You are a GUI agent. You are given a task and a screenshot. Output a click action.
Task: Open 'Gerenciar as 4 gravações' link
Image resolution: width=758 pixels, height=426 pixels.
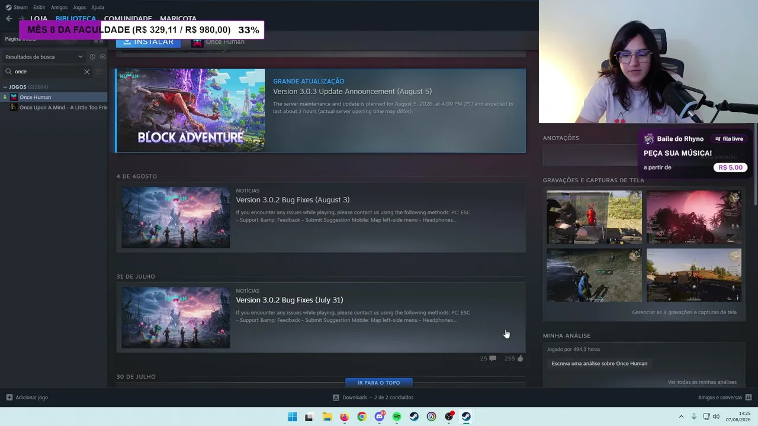tap(684, 312)
